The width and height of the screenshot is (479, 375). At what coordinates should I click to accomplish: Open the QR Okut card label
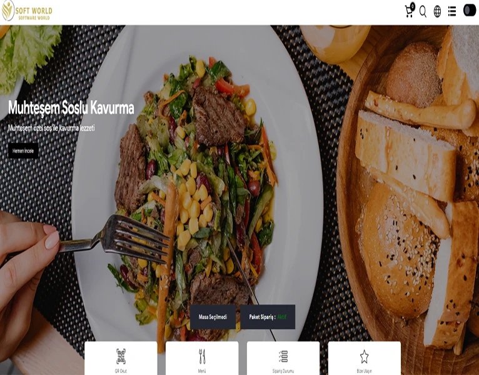[x=121, y=371]
